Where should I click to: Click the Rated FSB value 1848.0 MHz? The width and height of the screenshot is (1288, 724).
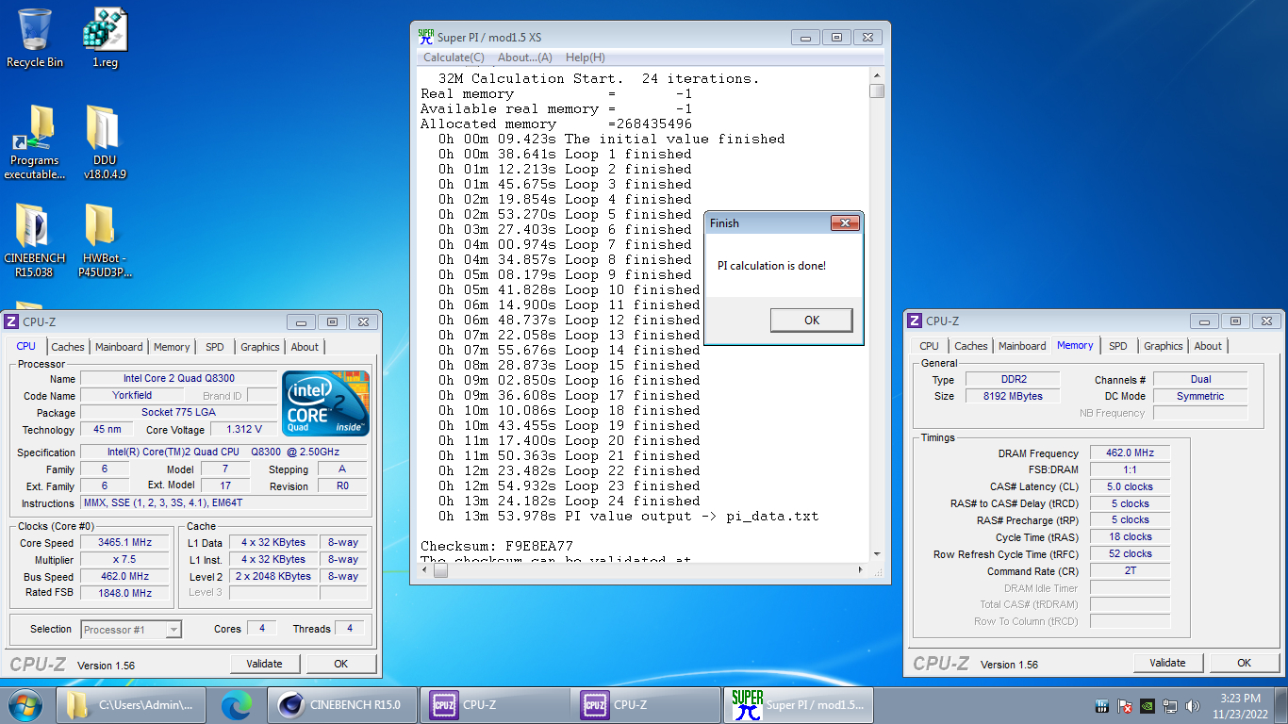click(125, 593)
